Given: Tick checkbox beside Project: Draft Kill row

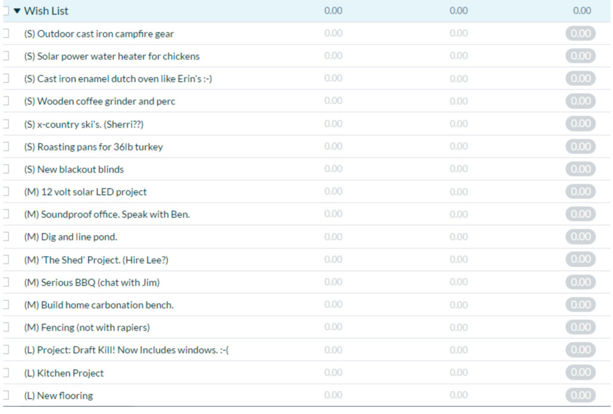Looking at the screenshot, I should click(x=6, y=350).
